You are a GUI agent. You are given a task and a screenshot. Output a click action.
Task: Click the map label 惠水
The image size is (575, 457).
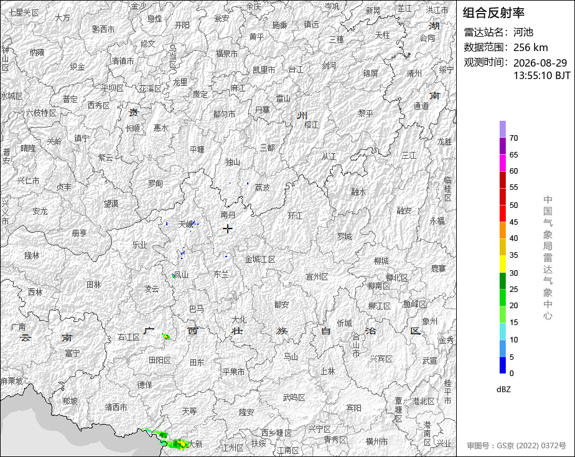tap(161, 128)
